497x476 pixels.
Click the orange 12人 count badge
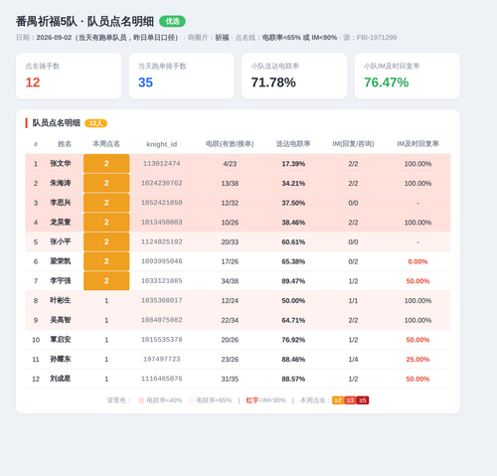click(95, 123)
